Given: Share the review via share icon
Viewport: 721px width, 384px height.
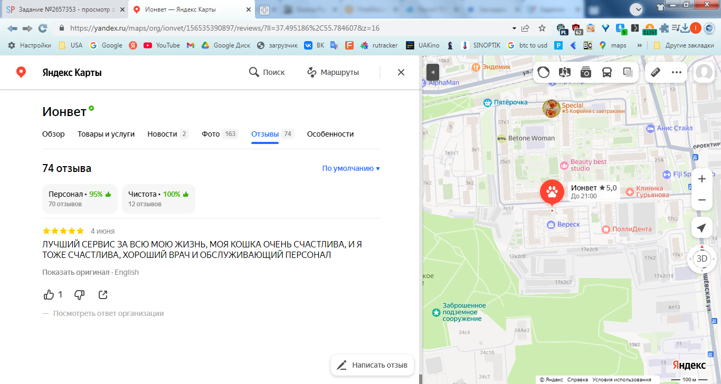Looking at the screenshot, I should pyautogui.click(x=103, y=294).
